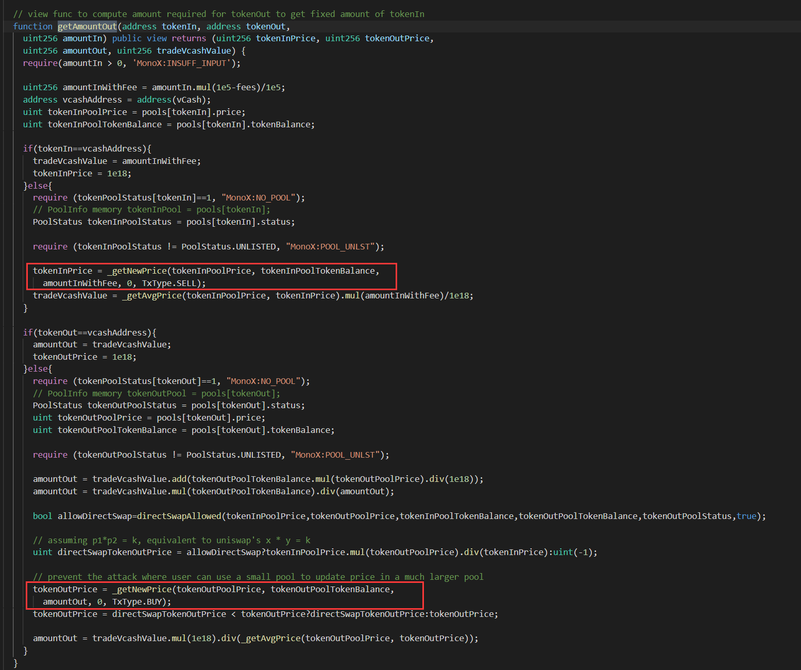Click uint256 tradeVcashValue return parameter

(174, 51)
